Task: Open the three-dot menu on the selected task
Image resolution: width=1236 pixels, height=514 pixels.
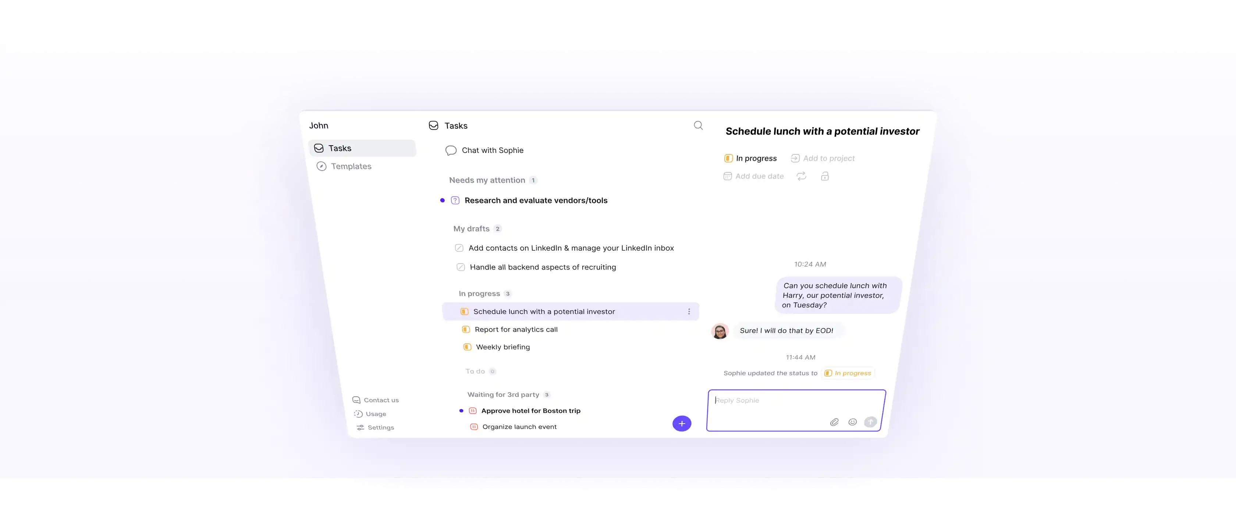Action: (x=689, y=312)
